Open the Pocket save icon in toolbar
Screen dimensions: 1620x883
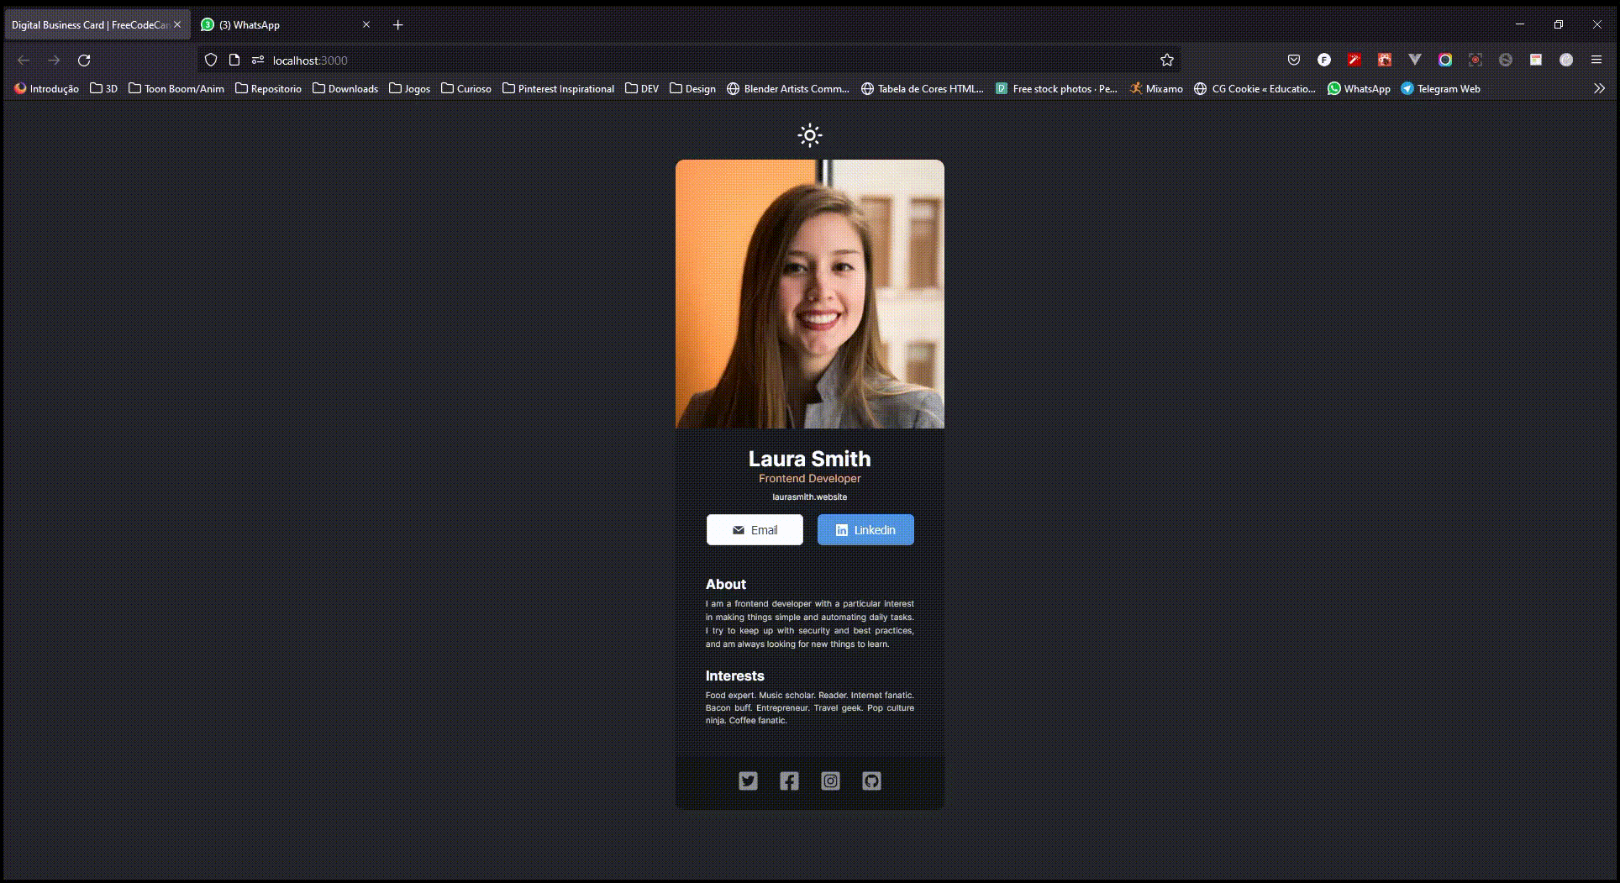coord(1294,60)
